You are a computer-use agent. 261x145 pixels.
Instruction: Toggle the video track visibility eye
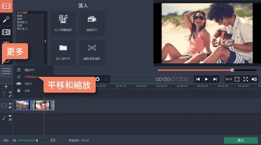(10, 104)
